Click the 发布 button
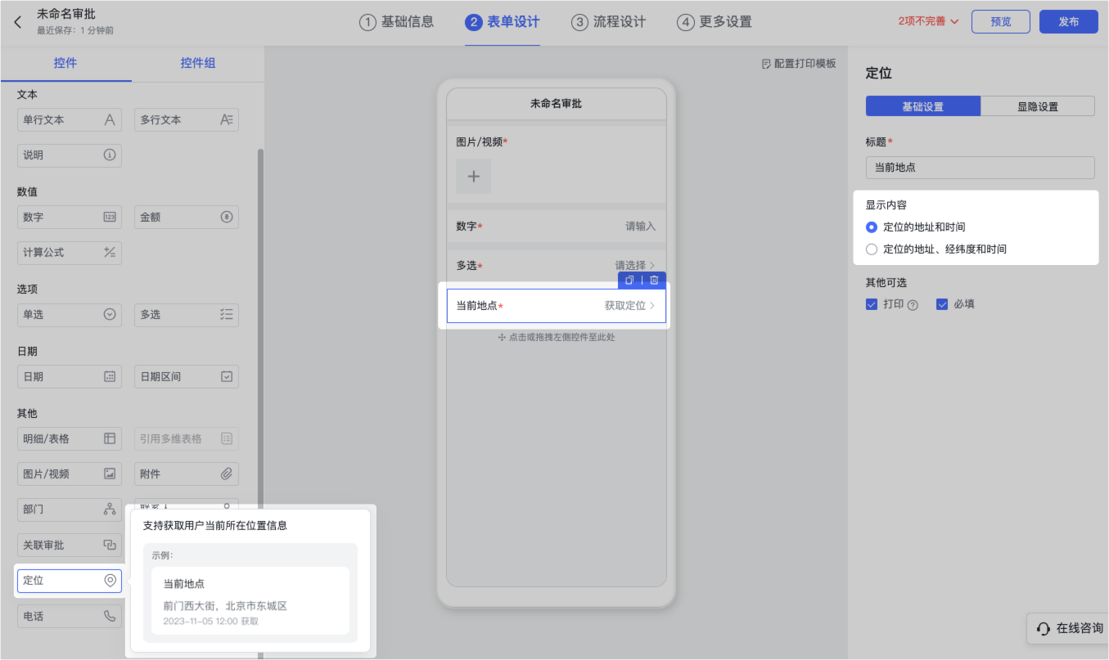The height and width of the screenshot is (660, 1109). (1068, 22)
